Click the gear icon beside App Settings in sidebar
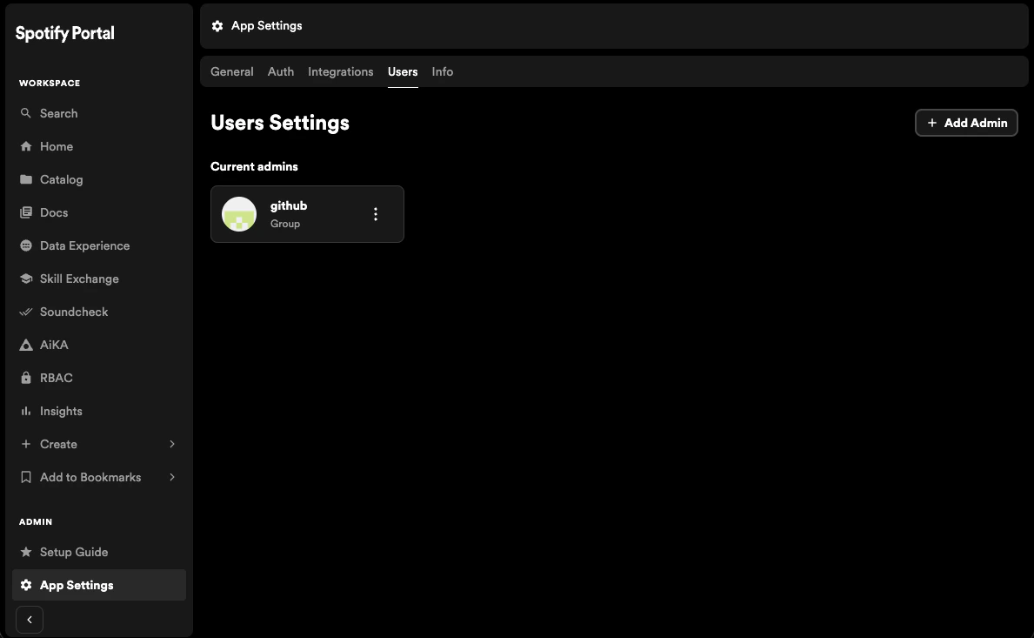Viewport: 1034px width, 638px height. [x=26, y=585]
